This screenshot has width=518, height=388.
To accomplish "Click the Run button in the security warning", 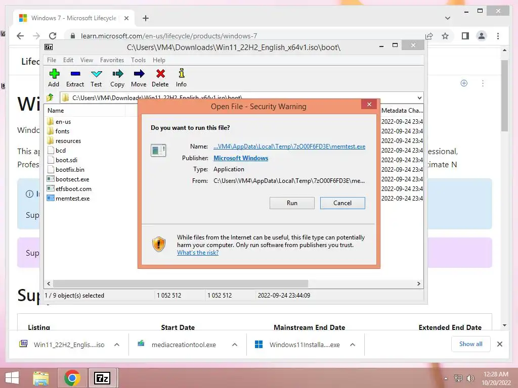I will click(x=292, y=203).
